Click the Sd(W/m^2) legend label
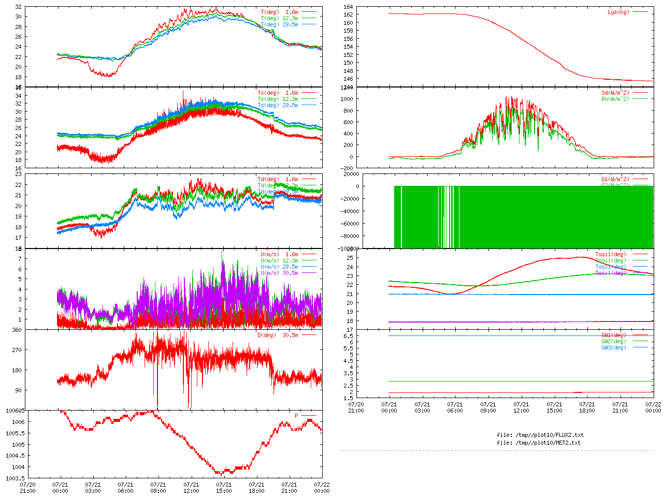Viewport: 663px width, 497px height. (x=615, y=93)
